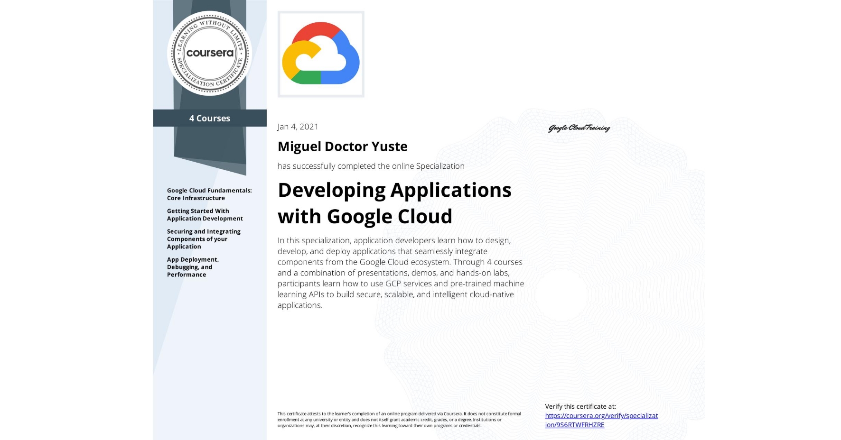Click the certificate disclaimer fine print

(x=398, y=421)
